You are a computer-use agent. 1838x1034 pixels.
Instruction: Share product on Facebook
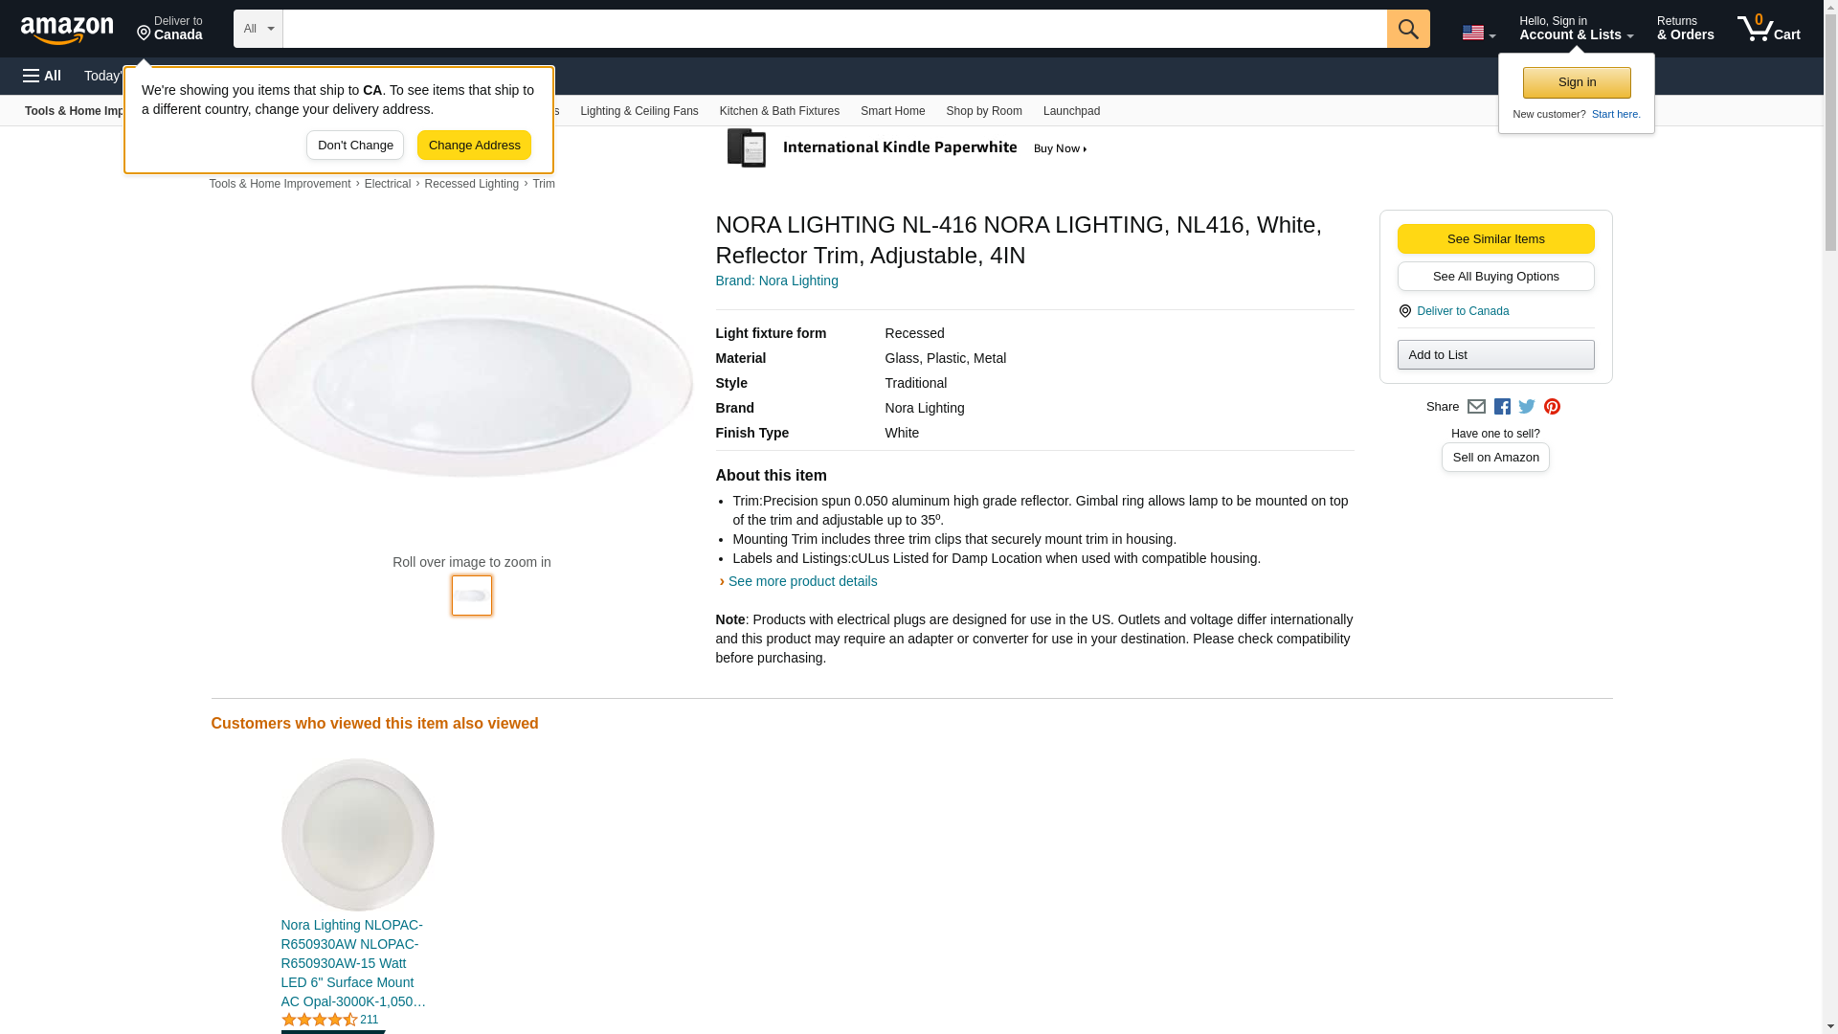tap(1502, 407)
